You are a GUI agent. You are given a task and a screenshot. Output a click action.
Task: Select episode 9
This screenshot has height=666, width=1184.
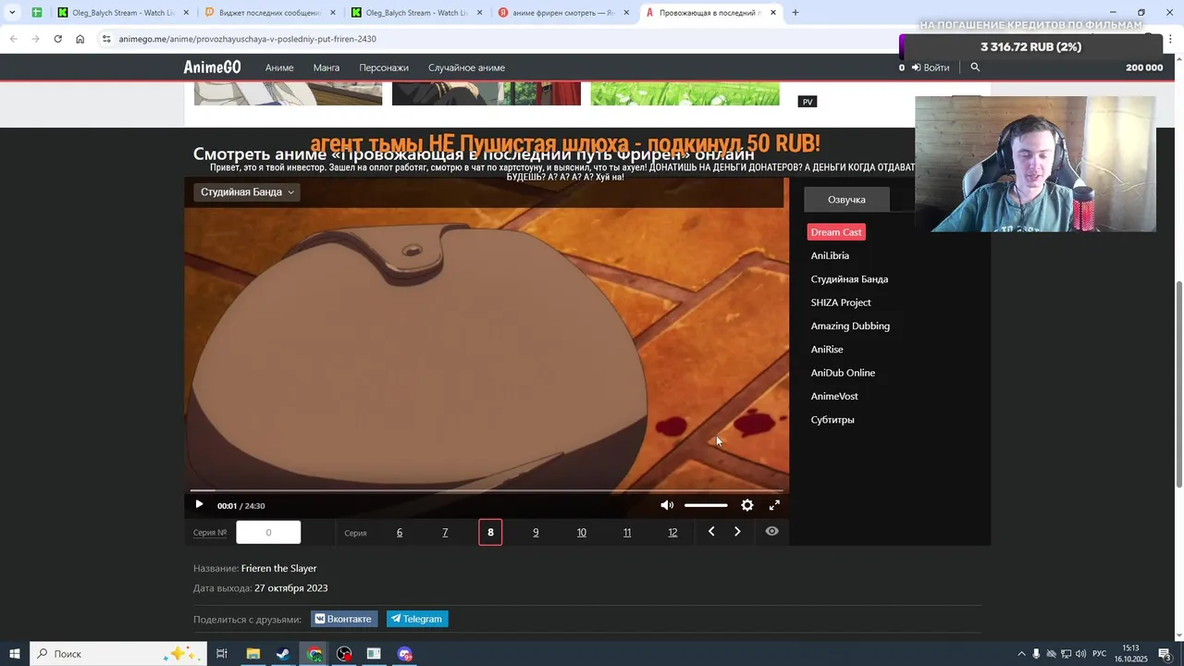pyautogui.click(x=536, y=532)
